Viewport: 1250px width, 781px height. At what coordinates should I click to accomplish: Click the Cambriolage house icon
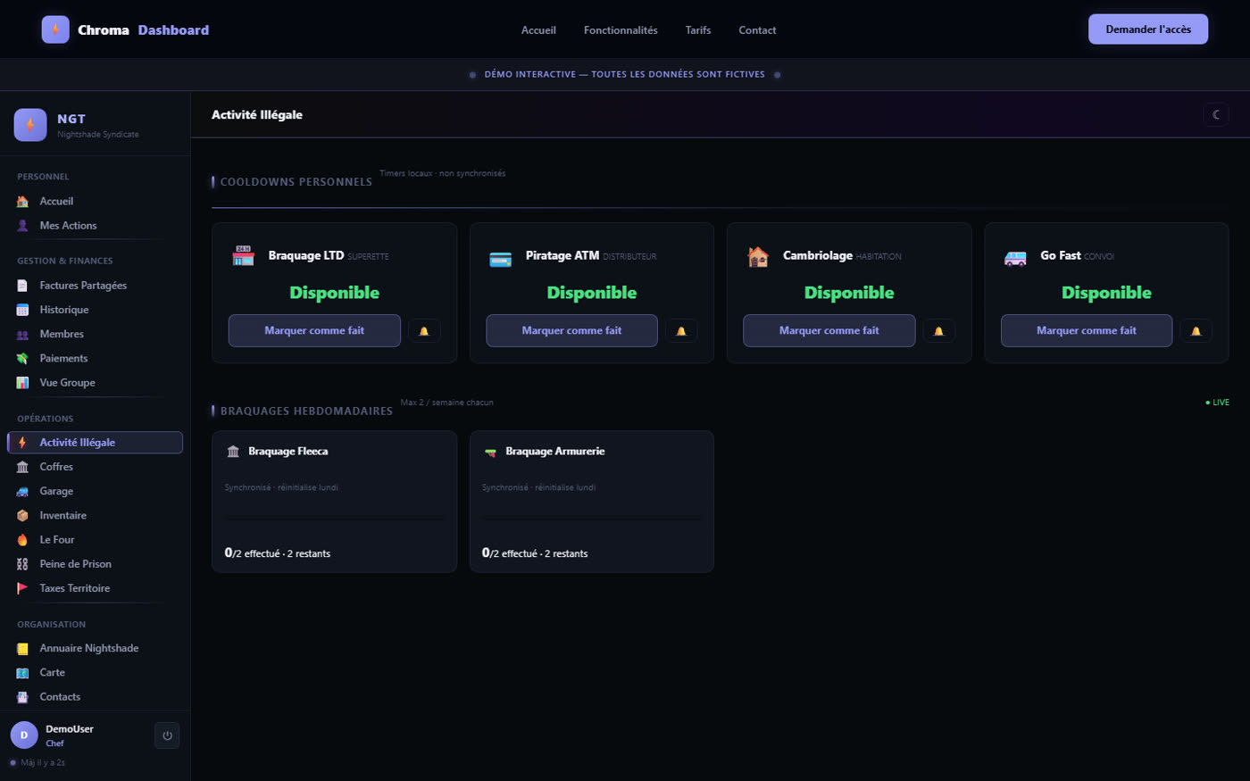pos(758,257)
